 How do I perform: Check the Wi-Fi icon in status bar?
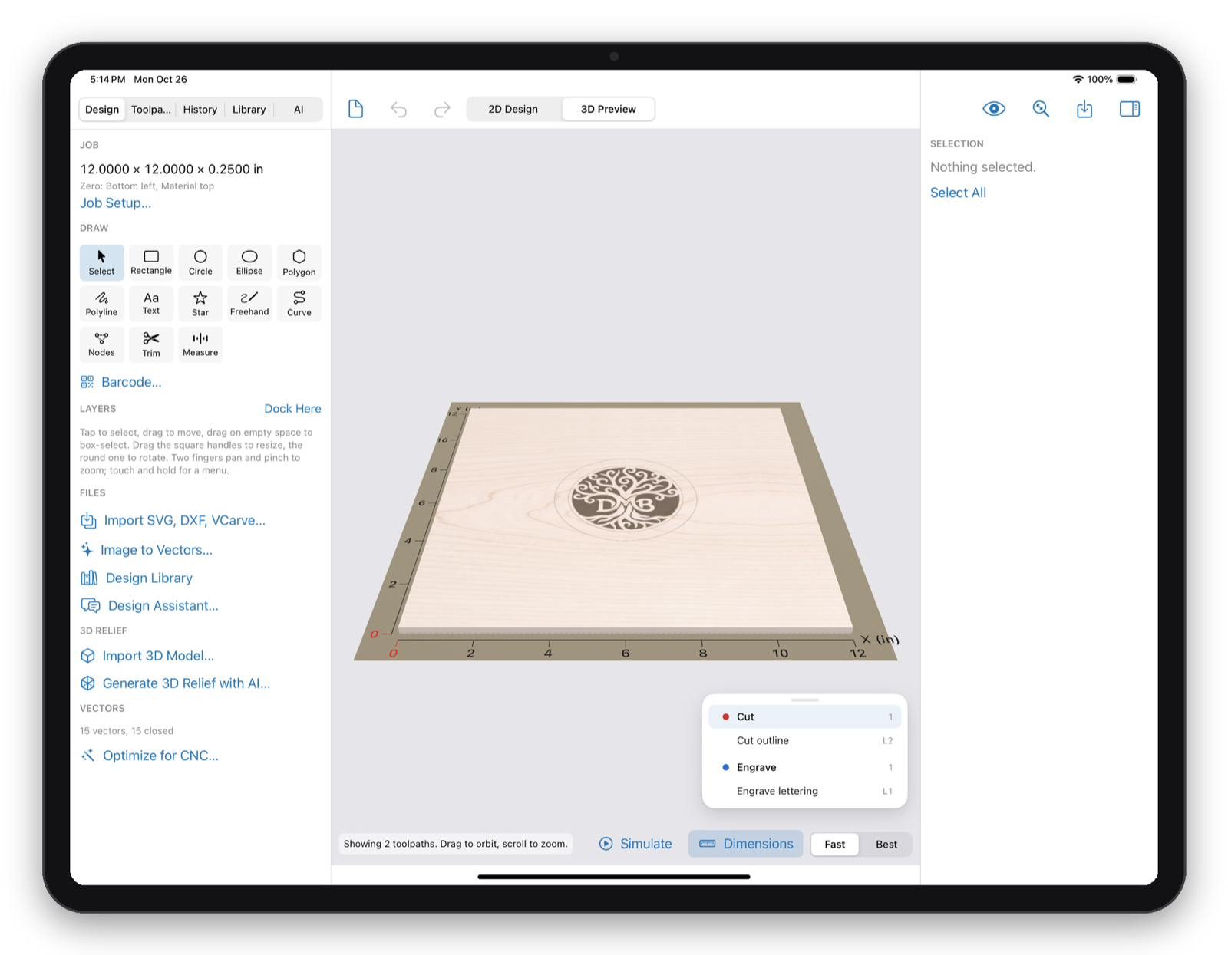pos(1078,80)
